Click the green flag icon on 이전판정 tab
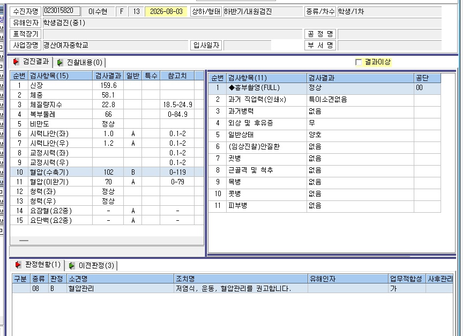 click(72, 265)
